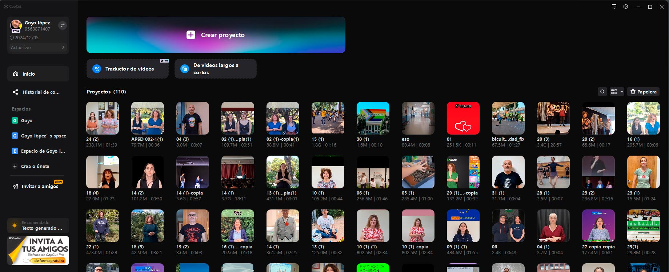Click the Invita a tus amigos banner

point(38,251)
